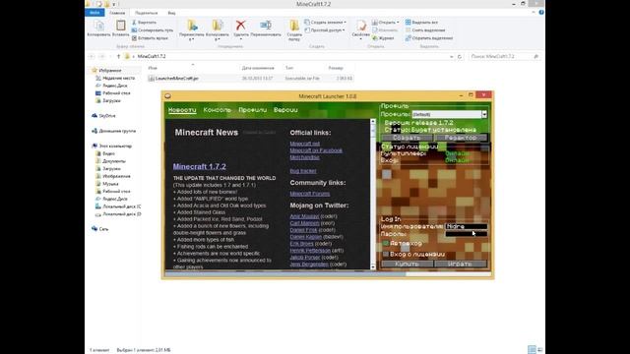Click the New folder (Создать папку) icon
The width and height of the screenshot is (630, 354).
click(294, 26)
